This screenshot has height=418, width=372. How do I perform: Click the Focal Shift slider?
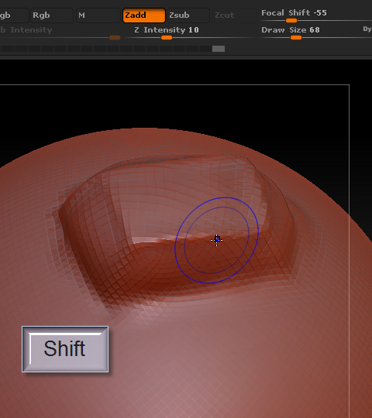point(316,15)
